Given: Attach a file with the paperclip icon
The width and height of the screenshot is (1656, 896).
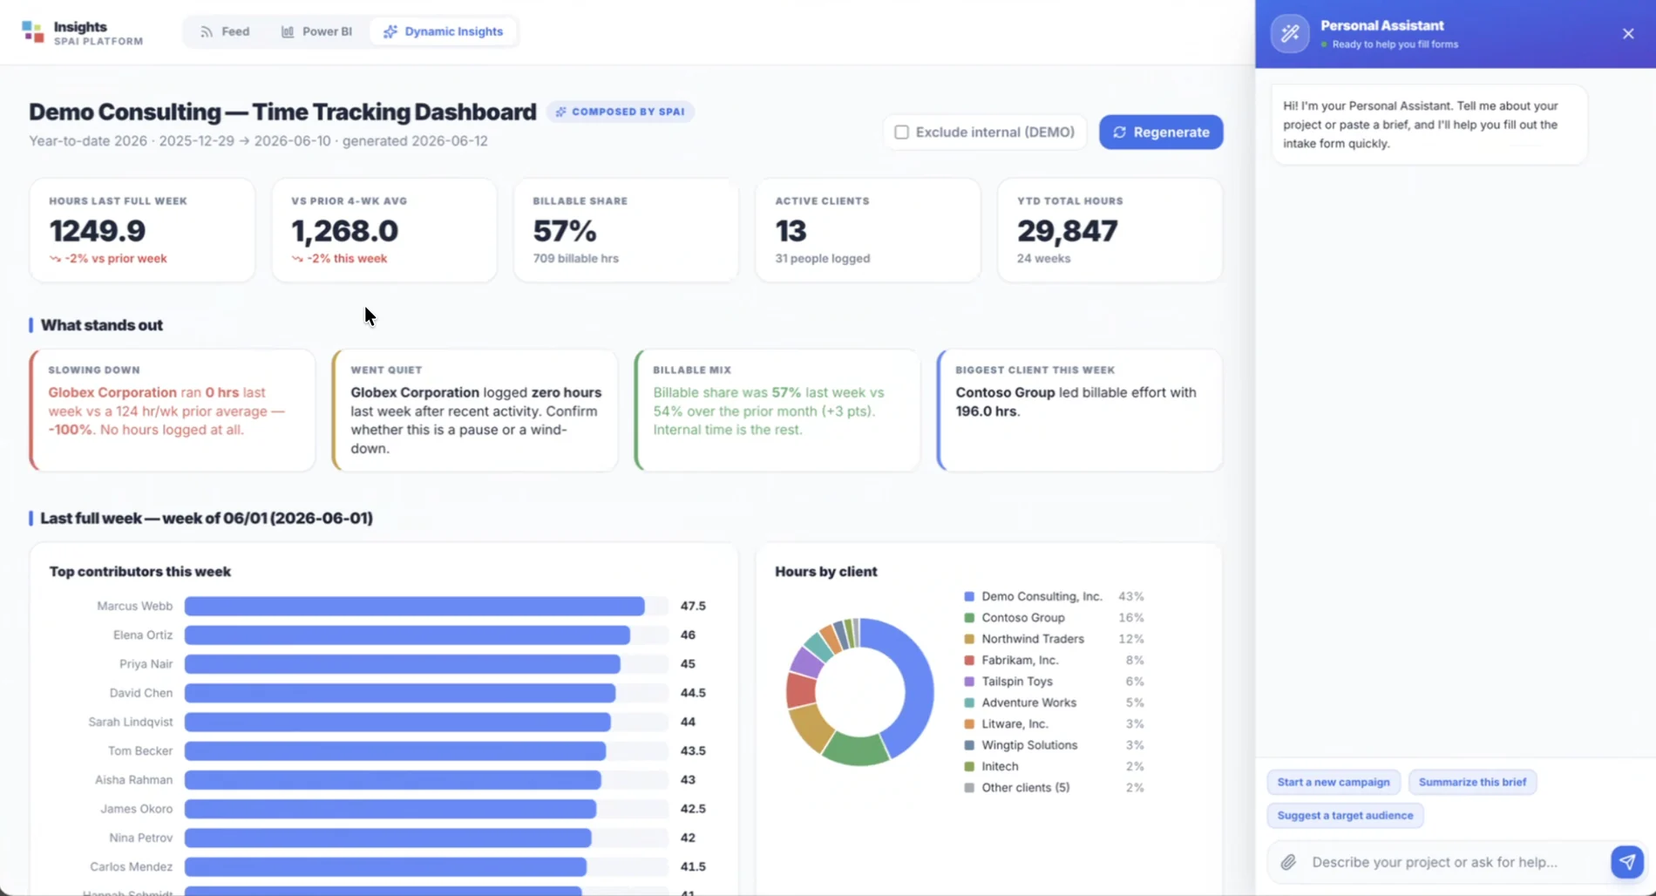Looking at the screenshot, I should click(1288, 862).
